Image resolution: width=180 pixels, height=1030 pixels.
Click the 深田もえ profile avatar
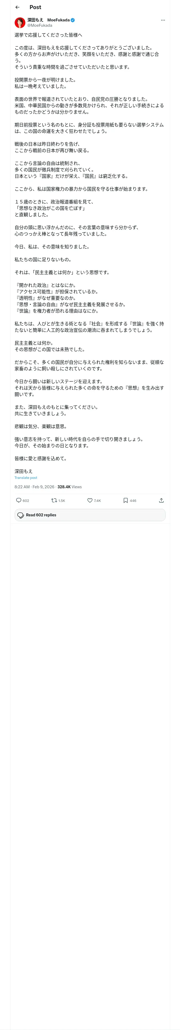(x=20, y=22)
